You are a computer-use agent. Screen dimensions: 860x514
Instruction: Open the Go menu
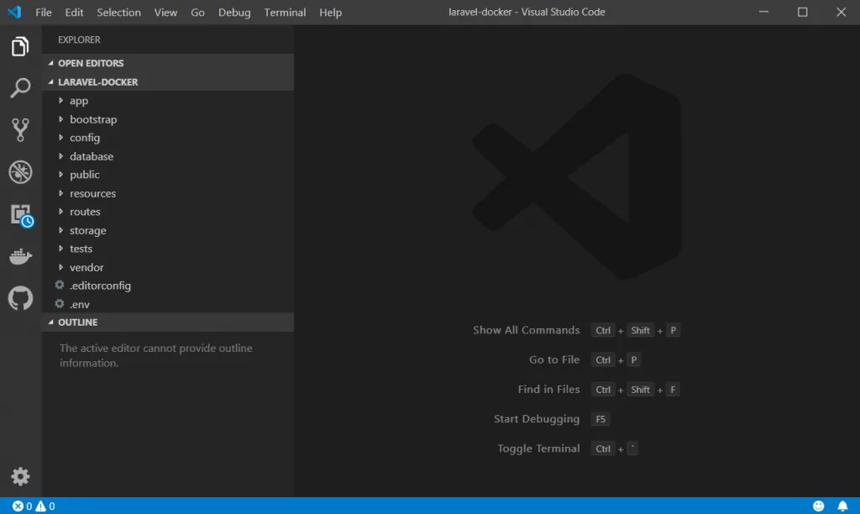pyautogui.click(x=197, y=12)
